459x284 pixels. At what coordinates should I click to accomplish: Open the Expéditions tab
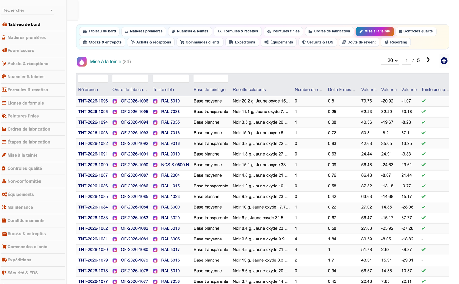point(242,42)
